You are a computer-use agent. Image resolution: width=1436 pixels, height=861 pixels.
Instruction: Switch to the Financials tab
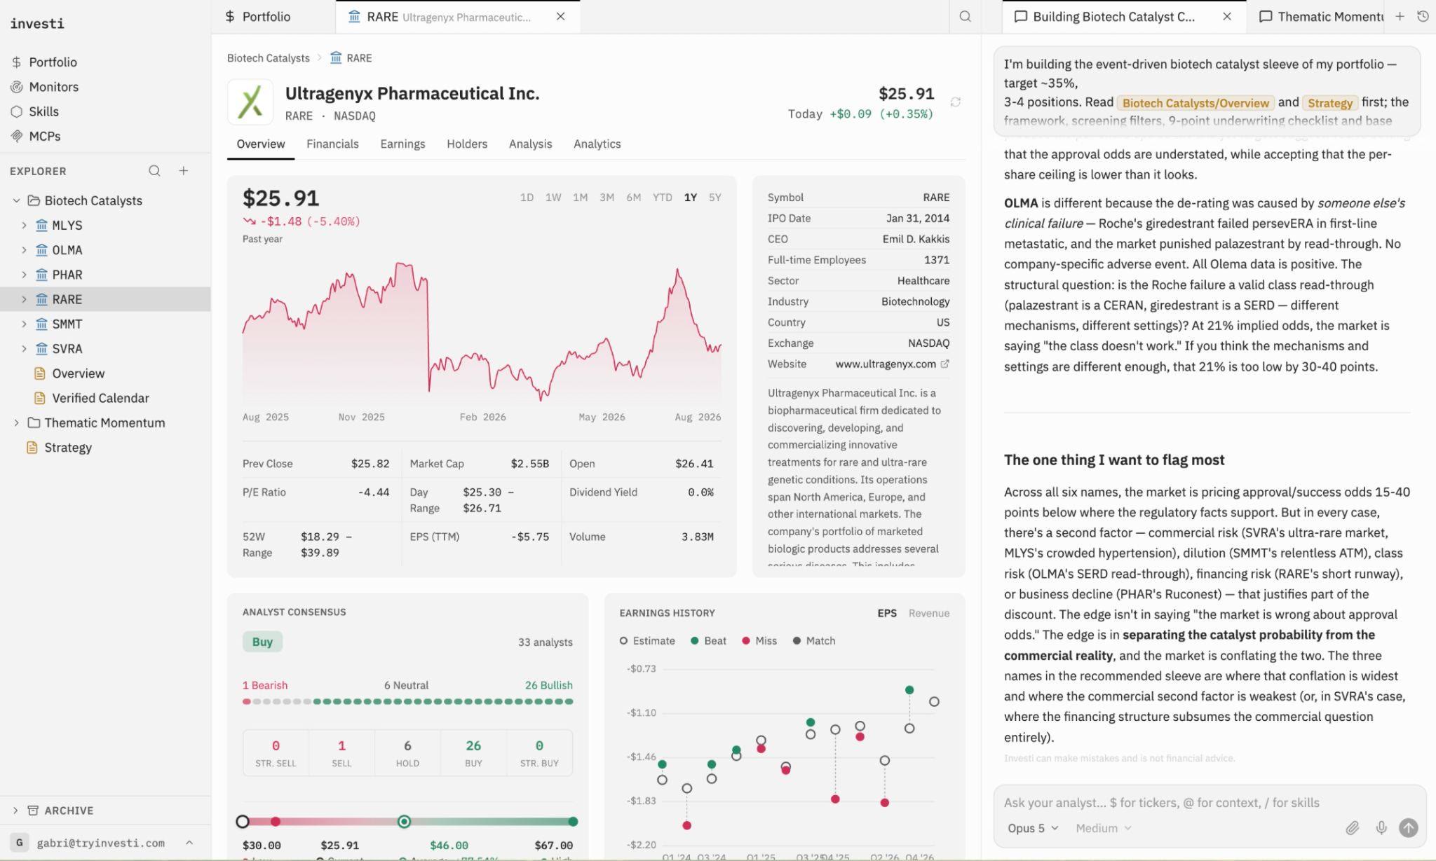(x=332, y=144)
